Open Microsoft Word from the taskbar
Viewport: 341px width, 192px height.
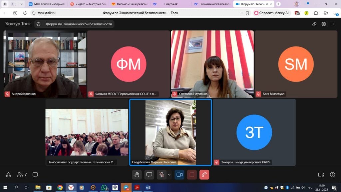(148, 187)
